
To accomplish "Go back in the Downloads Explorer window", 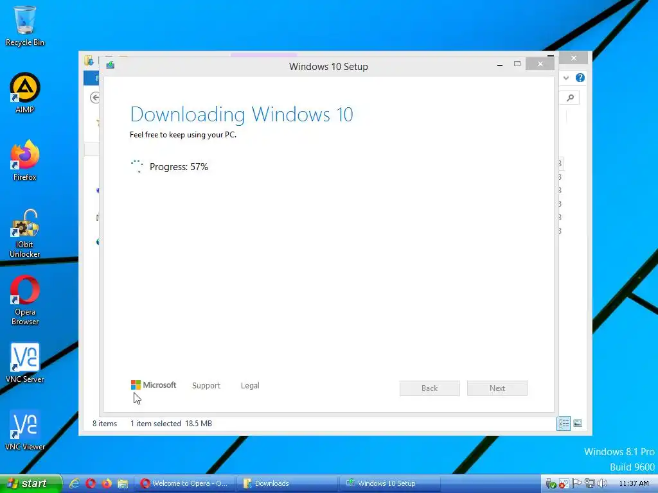I will pyautogui.click(x=95, y=98).
